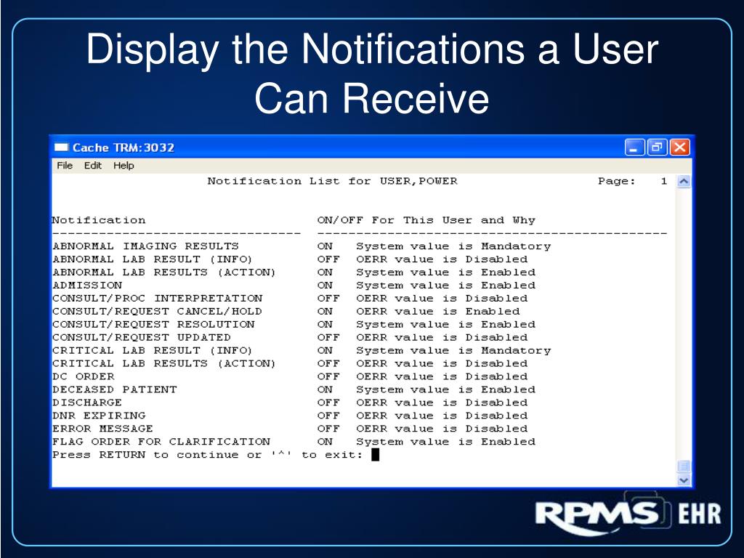The width and height of the screenshot is (744, 558).
Task: Click reason text in DECEASED PATIENT row
Action: pos(446,389)
